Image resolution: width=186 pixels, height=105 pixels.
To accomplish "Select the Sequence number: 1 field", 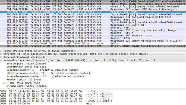I will [43, 70].
